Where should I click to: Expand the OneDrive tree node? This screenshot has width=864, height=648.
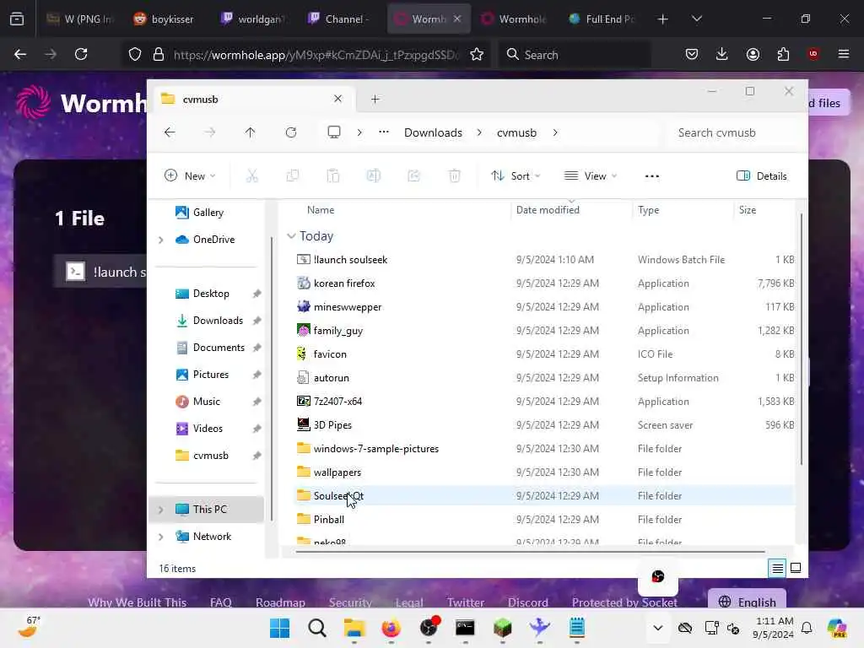160,240
